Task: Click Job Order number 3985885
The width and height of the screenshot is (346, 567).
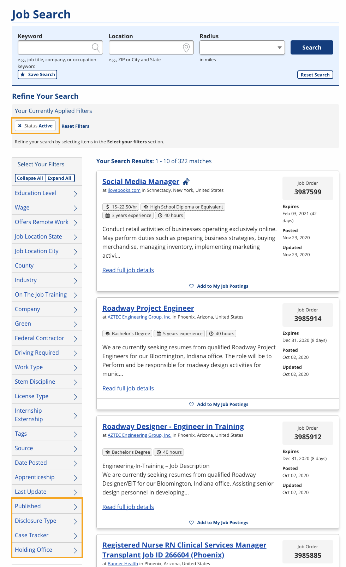Action: [308, 556]
